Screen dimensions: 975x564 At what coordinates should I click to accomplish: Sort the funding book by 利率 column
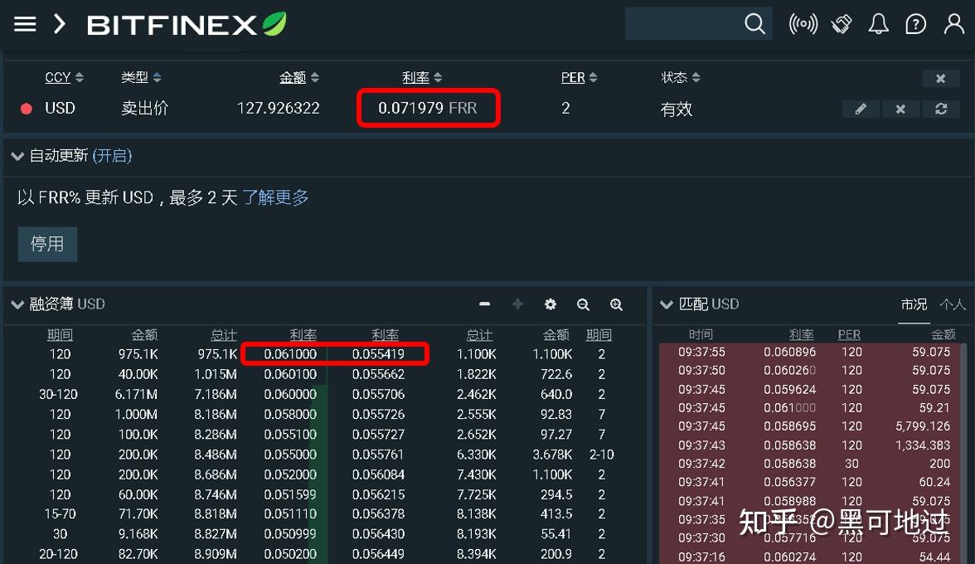coord(303,334)
